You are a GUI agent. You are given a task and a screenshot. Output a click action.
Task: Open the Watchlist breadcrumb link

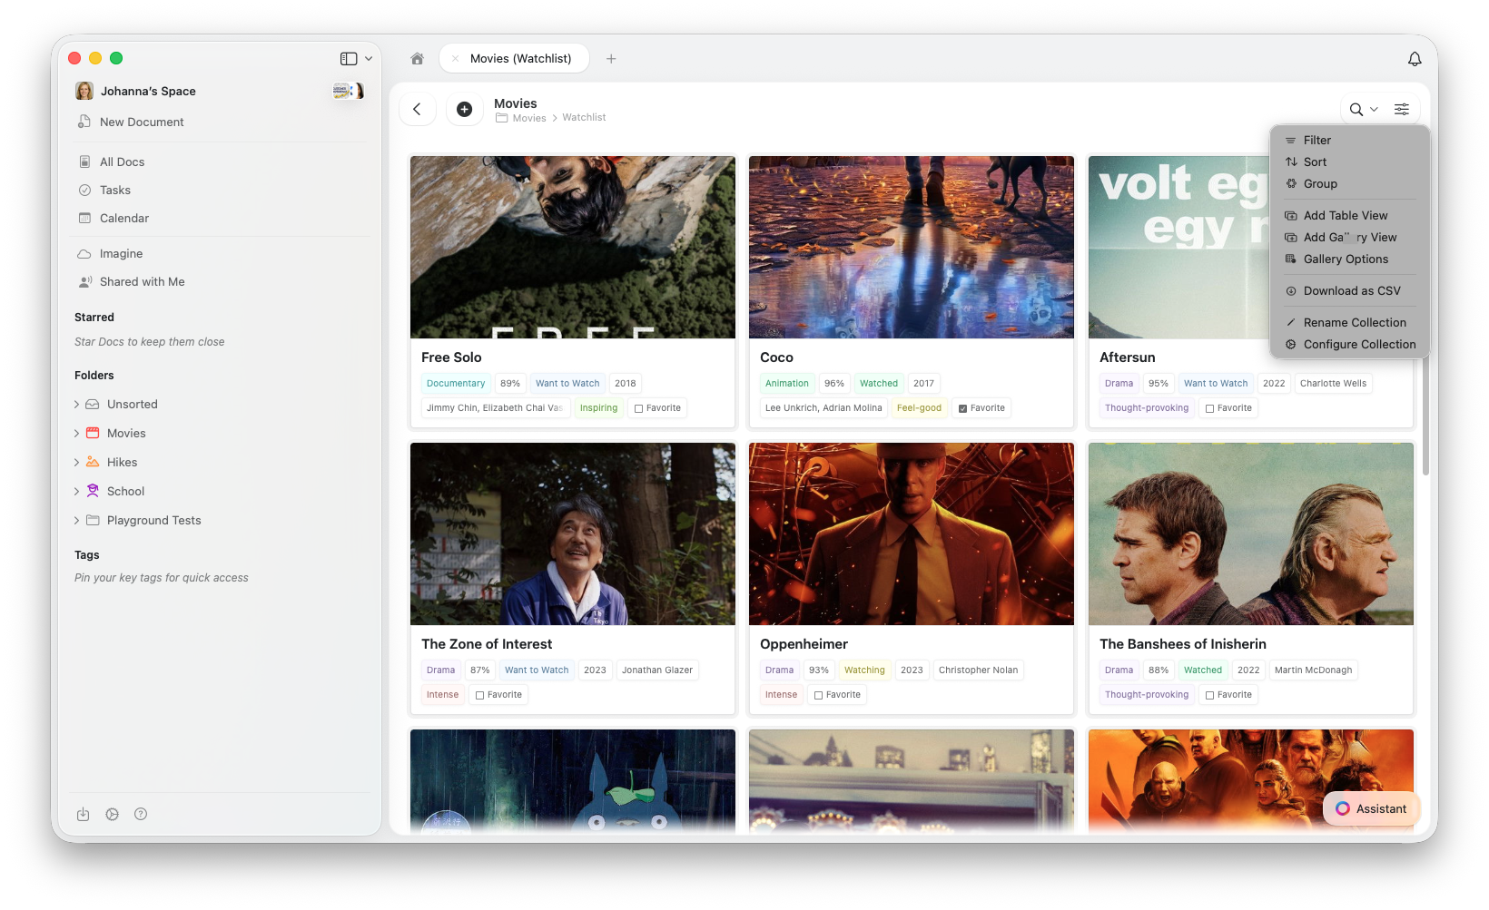584,117
